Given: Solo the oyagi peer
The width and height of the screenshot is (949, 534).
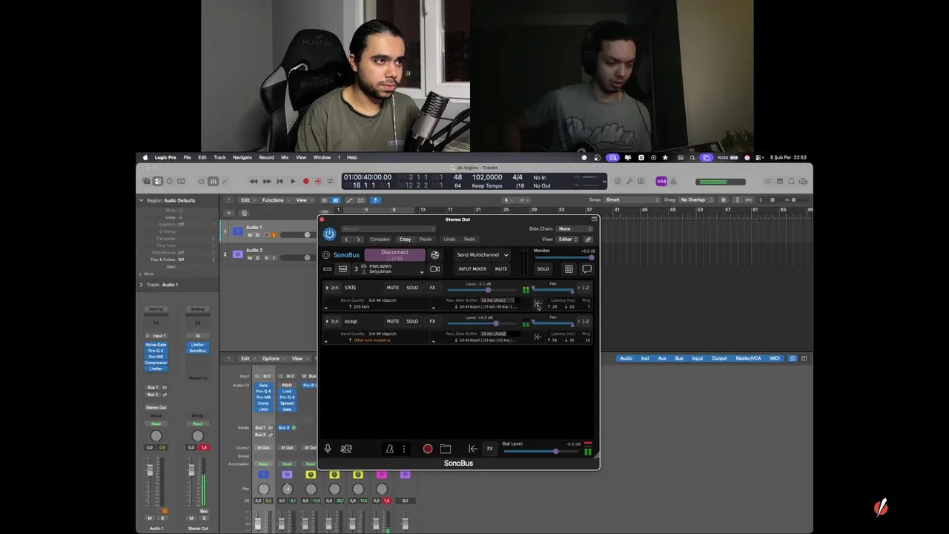Looking at the screenshot, I should point(412,321).
